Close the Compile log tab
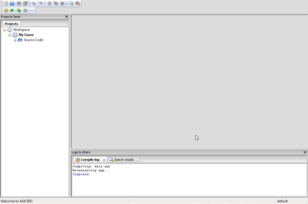 point(104,160)
